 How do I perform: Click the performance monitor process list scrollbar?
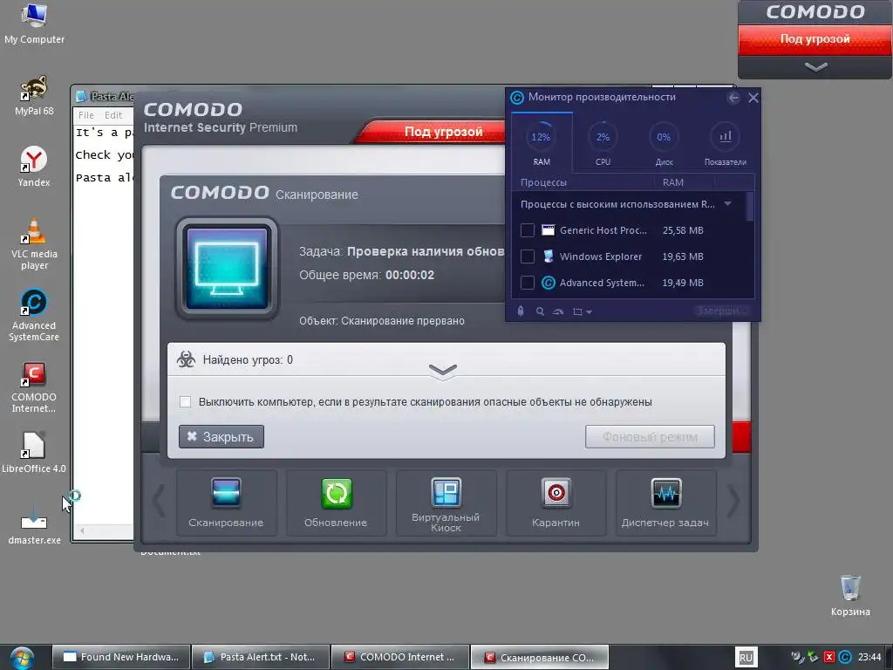coord(749,206)
